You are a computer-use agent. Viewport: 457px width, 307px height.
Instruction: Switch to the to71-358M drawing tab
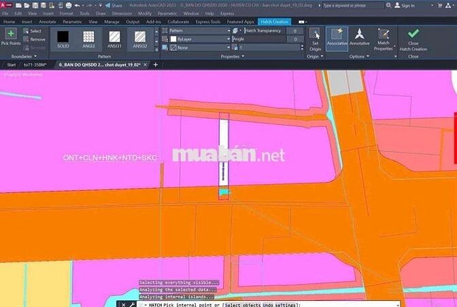(x=35, y=65)
